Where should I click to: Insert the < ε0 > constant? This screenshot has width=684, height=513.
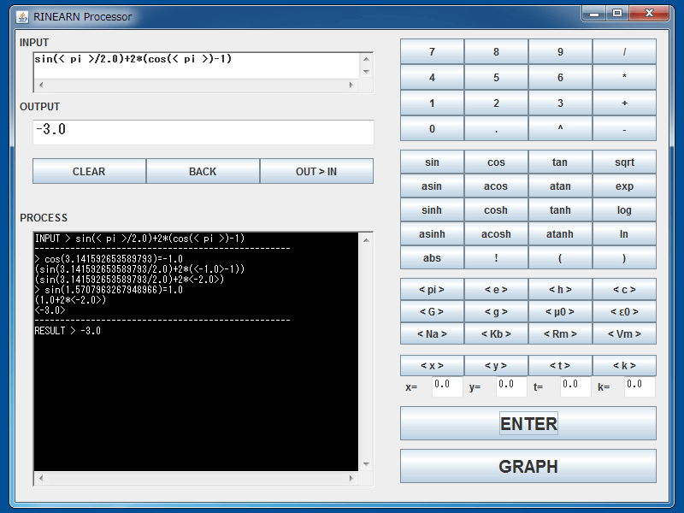click(624, 312)
